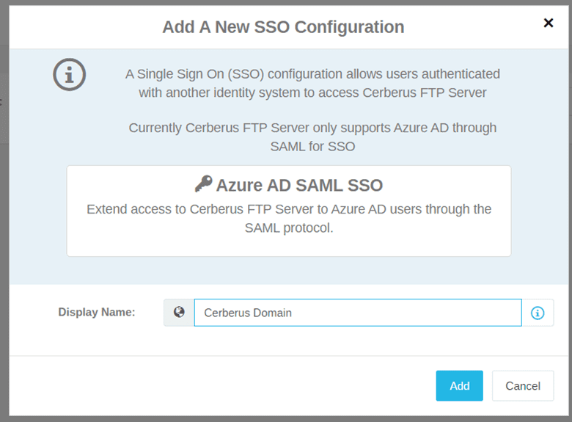Click the Azure AD SAML SSO heading text
Screen dimensions: 572x422
point(299,185)
